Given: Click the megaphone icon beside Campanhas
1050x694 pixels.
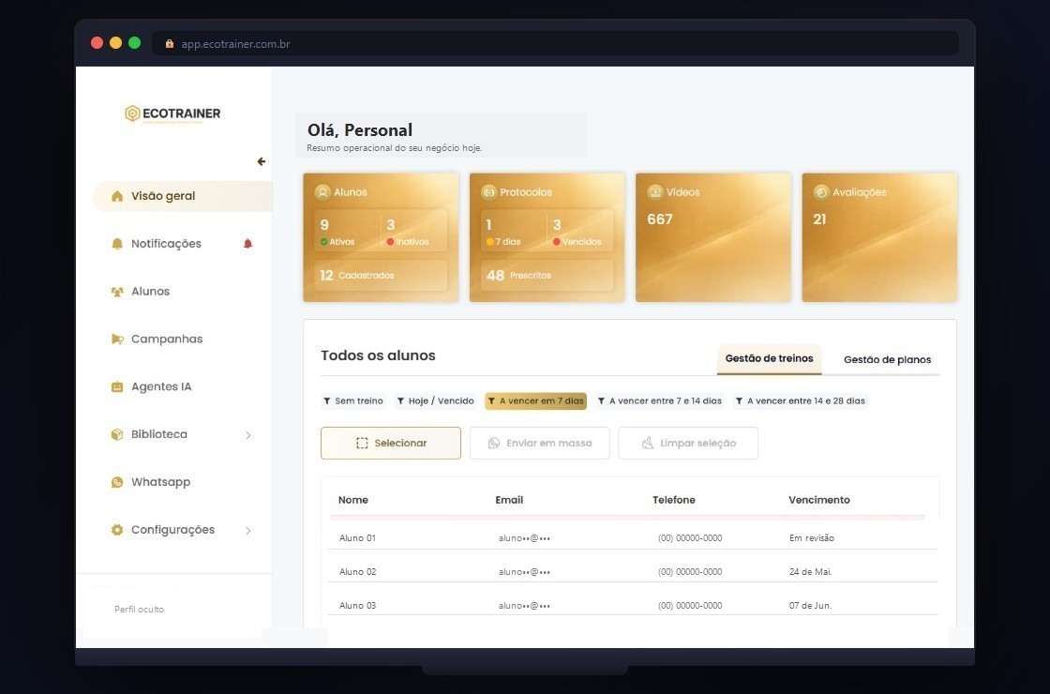Looking at the screenshot, I should coord(117,339).
